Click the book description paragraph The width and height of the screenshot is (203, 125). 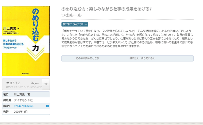click(127, 38)
